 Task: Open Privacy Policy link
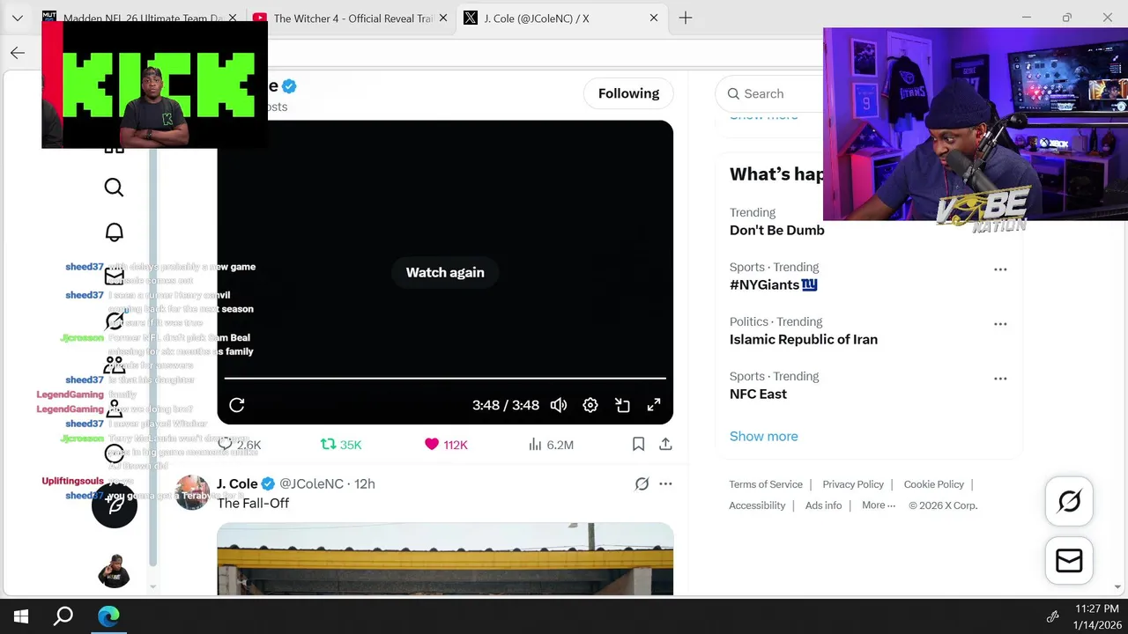coord(853,484)
